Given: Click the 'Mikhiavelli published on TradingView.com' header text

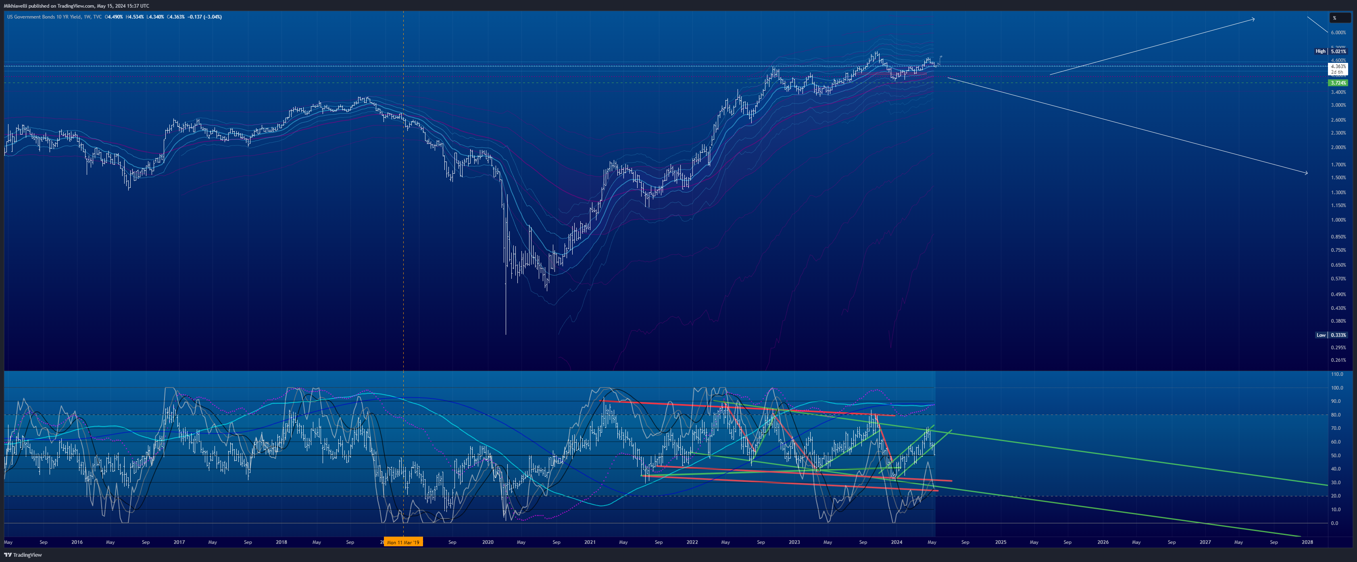Looking at the screenshot, I should (x=50, y=6).
